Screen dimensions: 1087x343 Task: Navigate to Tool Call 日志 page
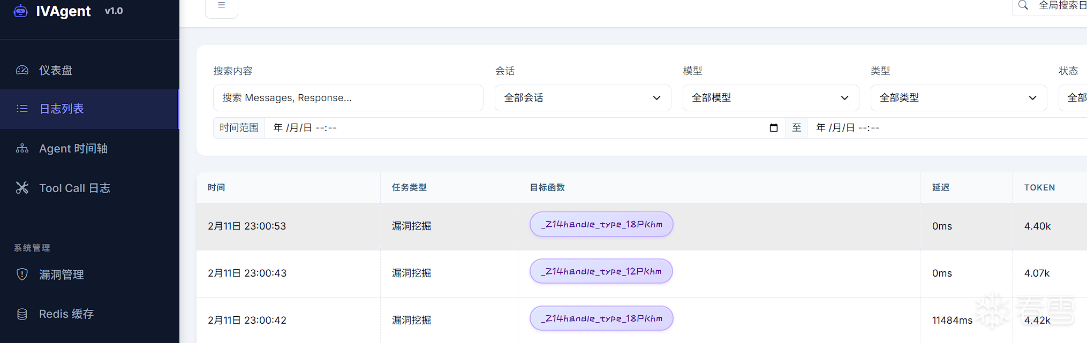pyautogui.click(x=74, y=188)
